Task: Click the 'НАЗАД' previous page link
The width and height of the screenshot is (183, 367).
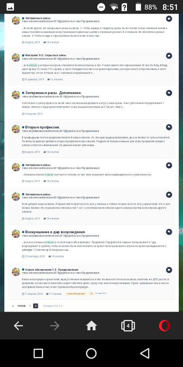Action: click(x=21, y=306)
